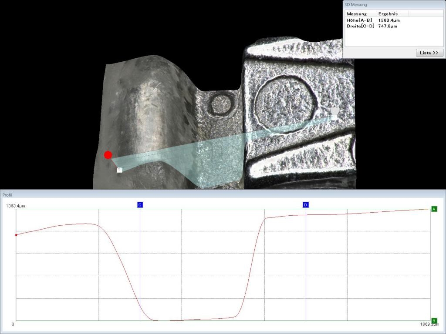Grab the red profile line start point
Screen dimensions: 446x334
(108, 155)
